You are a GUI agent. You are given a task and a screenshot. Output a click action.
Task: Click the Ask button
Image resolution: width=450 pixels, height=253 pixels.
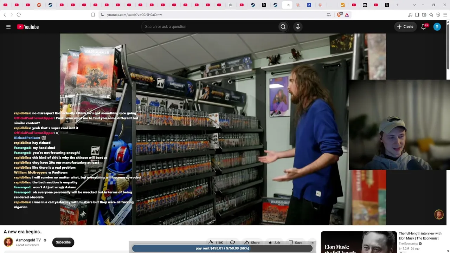coord(274,242)
